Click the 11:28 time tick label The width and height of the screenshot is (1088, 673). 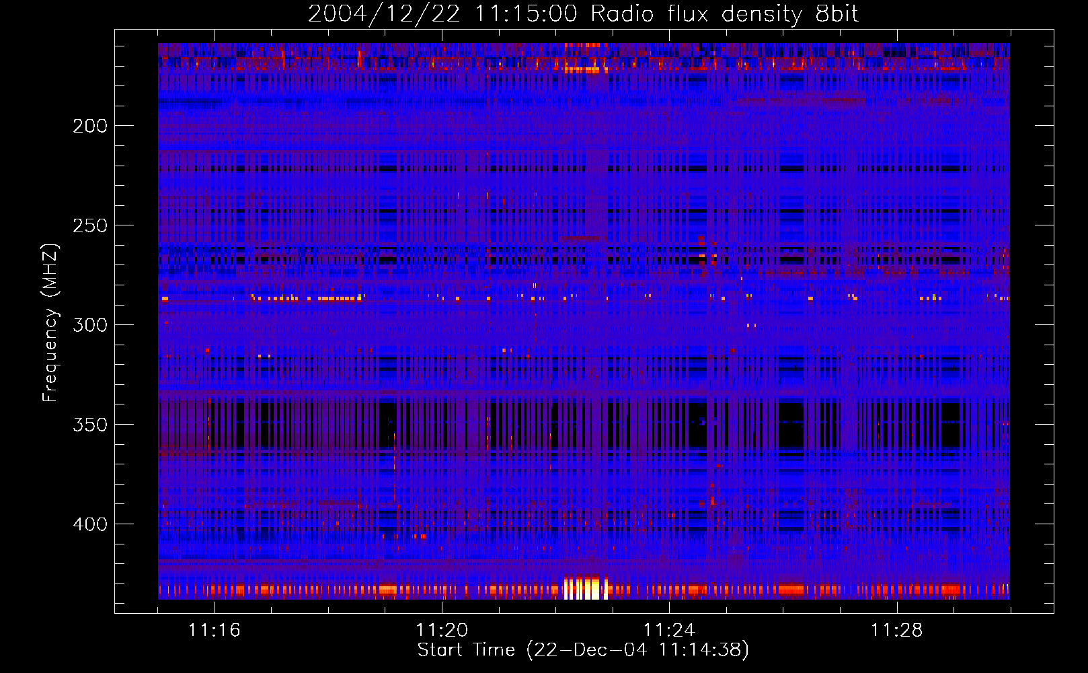click(x=897, y=631)
